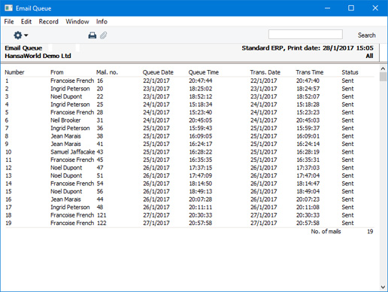Click HansaWorld Demo Ltd company name
The width and height of the screenshot is (388, 292).
click(x=38, y=56)
